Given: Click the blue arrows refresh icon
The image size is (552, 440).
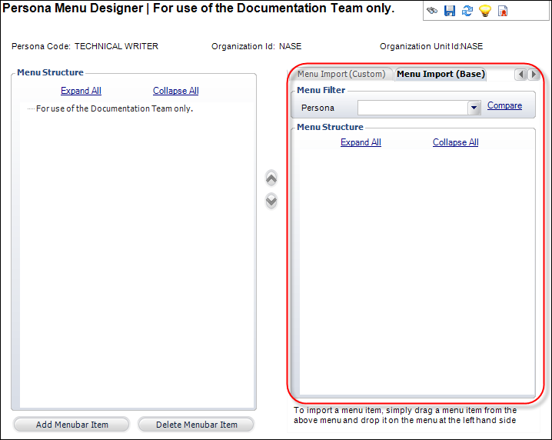Looking at the screenshot, I should [x=467, y=11].
